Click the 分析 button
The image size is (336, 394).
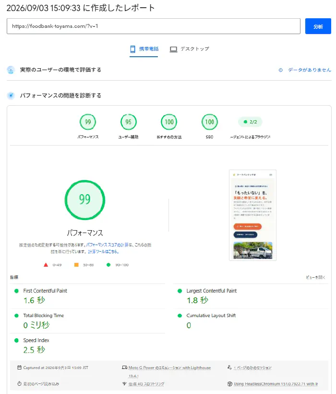coord(318,26)
